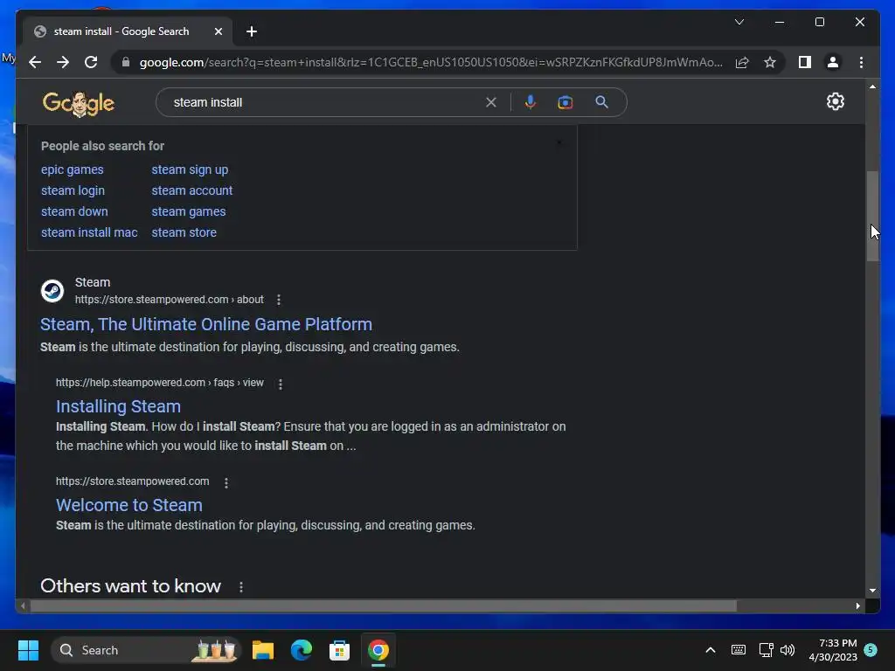Open the volume tray icon
This screenshot has height=671, width=895.
click(x=787, y=650)
